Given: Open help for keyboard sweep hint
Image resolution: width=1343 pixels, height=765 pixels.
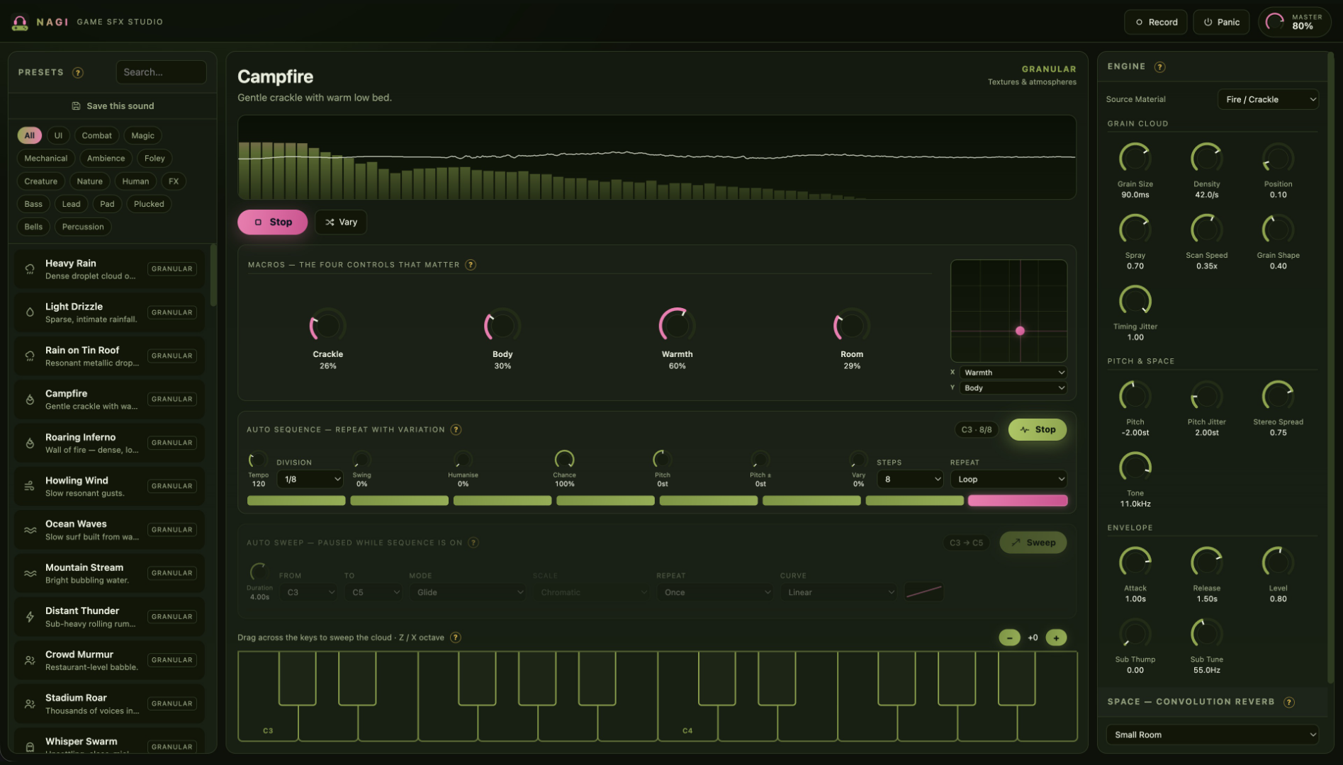Looking at the screenshot, I should tap(456, 637).
